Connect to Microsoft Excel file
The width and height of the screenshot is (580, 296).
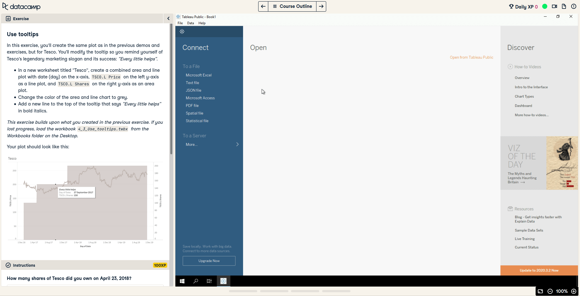tap(199, 75)
